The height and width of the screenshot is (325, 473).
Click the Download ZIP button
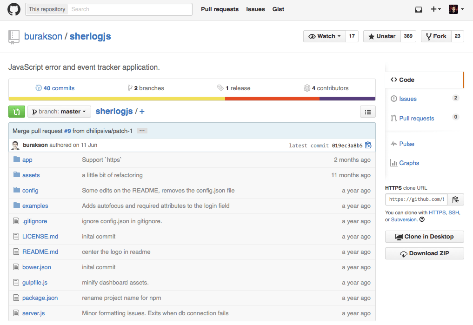[x=424, y=253]
